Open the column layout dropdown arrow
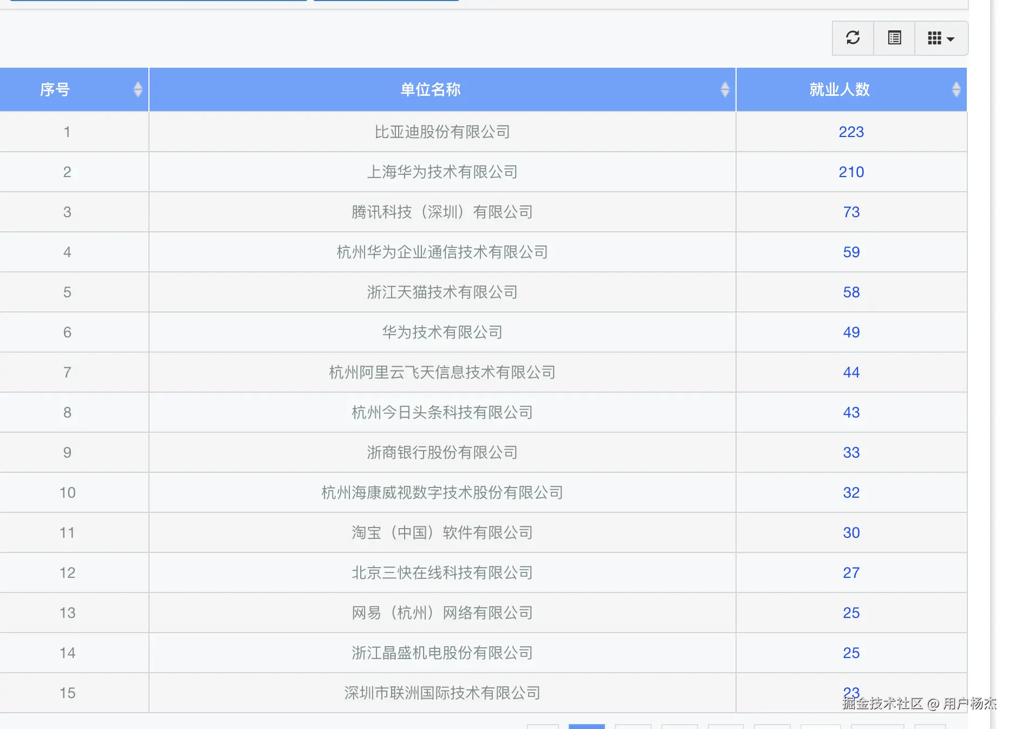 pos(950,38)
